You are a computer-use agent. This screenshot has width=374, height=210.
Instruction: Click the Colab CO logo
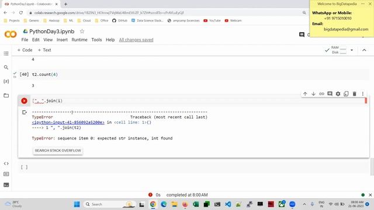pyautogui.click(x=11, y=34)
